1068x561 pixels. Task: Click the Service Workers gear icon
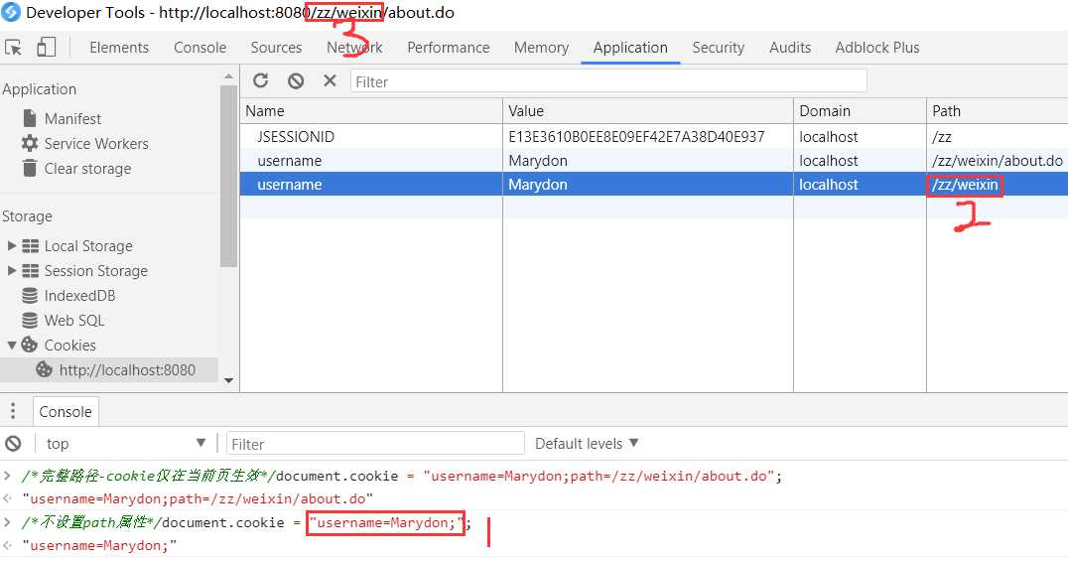pyautogui.click(x=30, y=143)
